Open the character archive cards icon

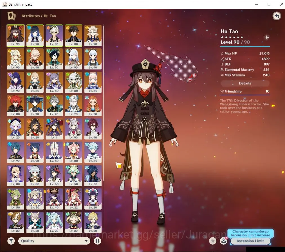[x=12, y=16]
